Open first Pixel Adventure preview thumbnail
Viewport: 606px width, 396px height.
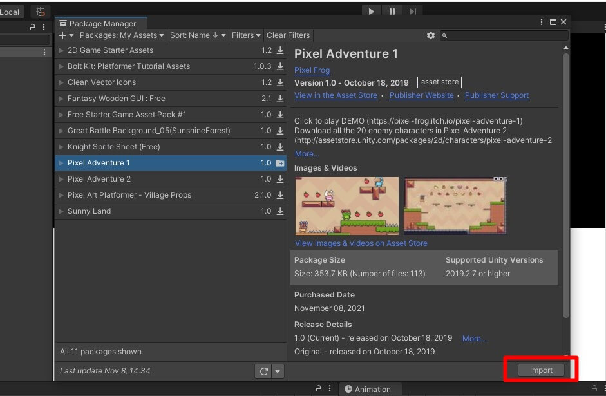click(x=346, y=206)
